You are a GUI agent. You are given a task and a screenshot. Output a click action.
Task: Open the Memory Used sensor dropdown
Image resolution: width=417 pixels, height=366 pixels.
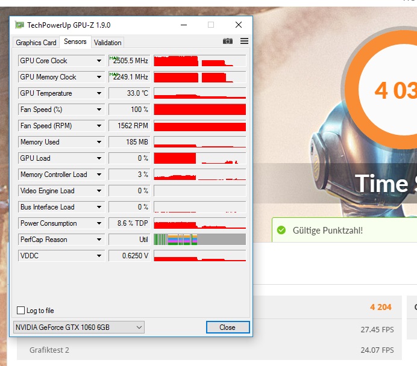coord(99,142)
